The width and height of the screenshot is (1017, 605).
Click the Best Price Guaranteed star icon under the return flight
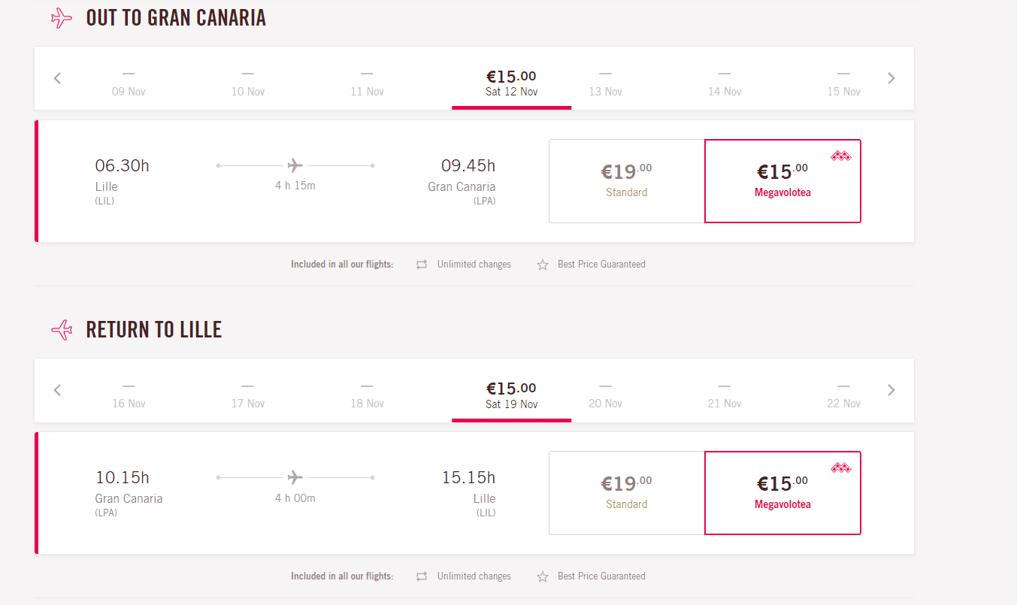coord(543,576)
